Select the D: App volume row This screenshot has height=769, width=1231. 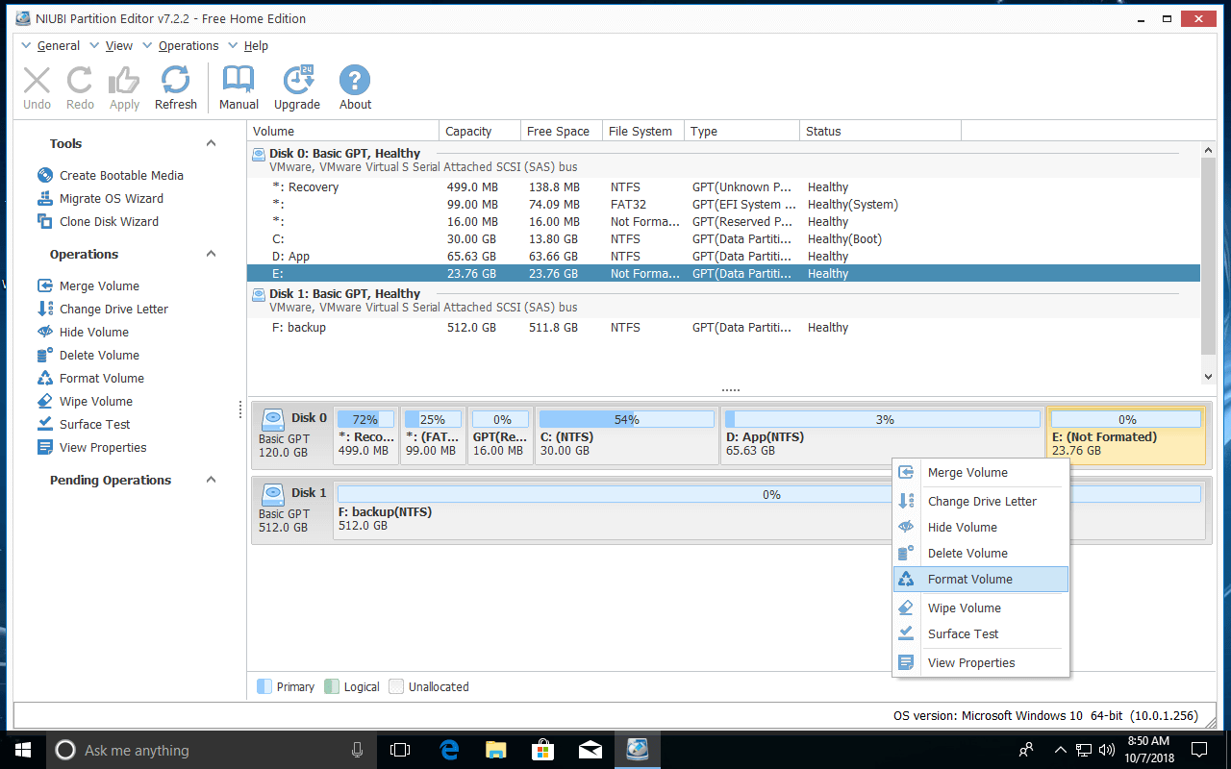(723, 257)
